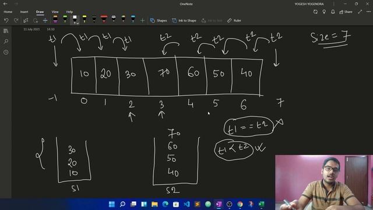Show notebooks navigation pane icon
373x210 pixels.
pos(6,31)
